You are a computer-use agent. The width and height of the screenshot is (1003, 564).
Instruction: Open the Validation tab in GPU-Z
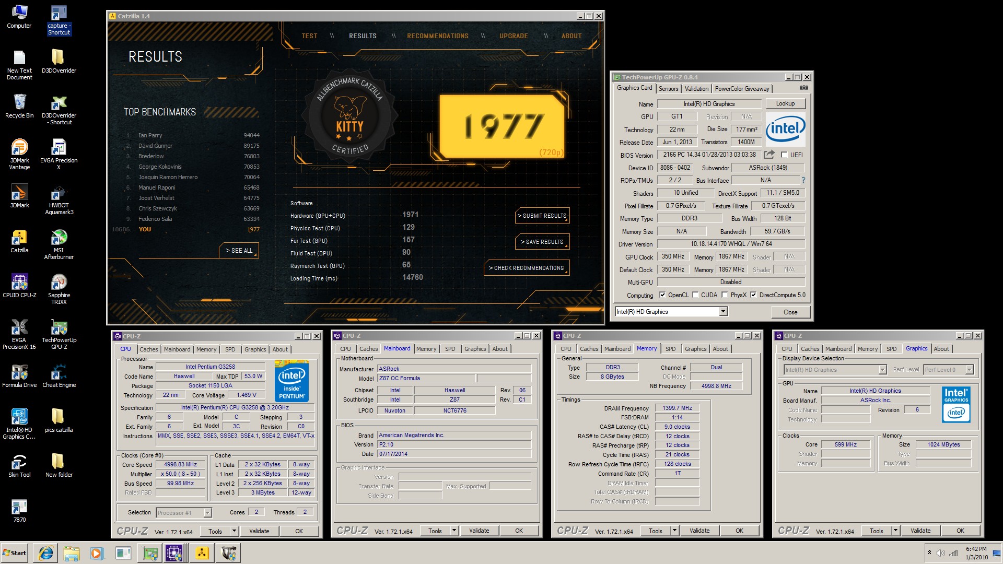click(x=696, y=89)
